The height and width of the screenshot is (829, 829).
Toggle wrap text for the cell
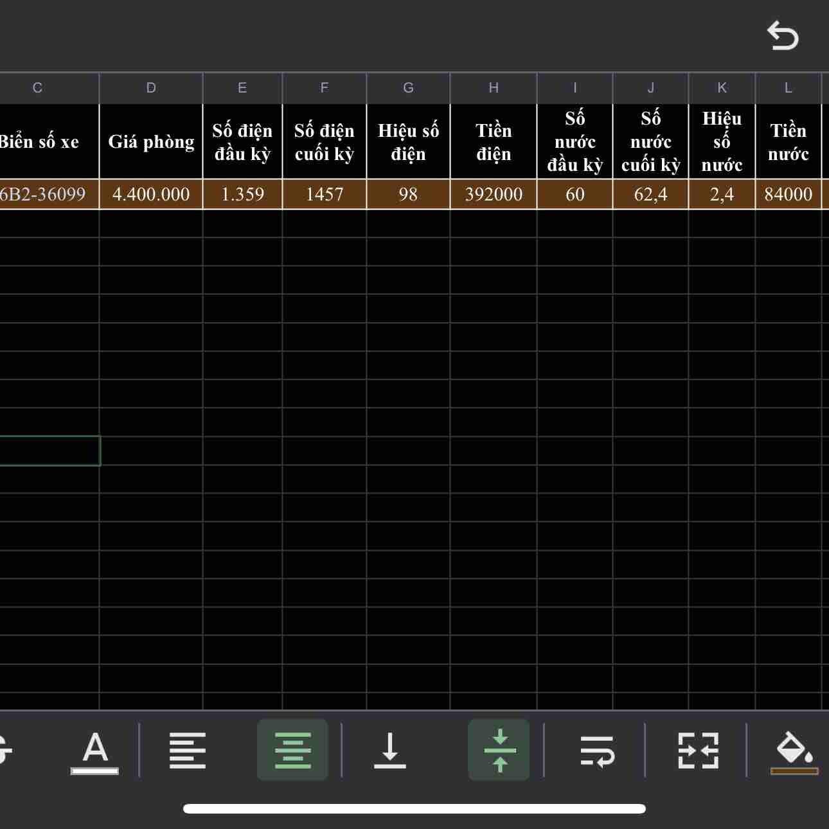597,751
